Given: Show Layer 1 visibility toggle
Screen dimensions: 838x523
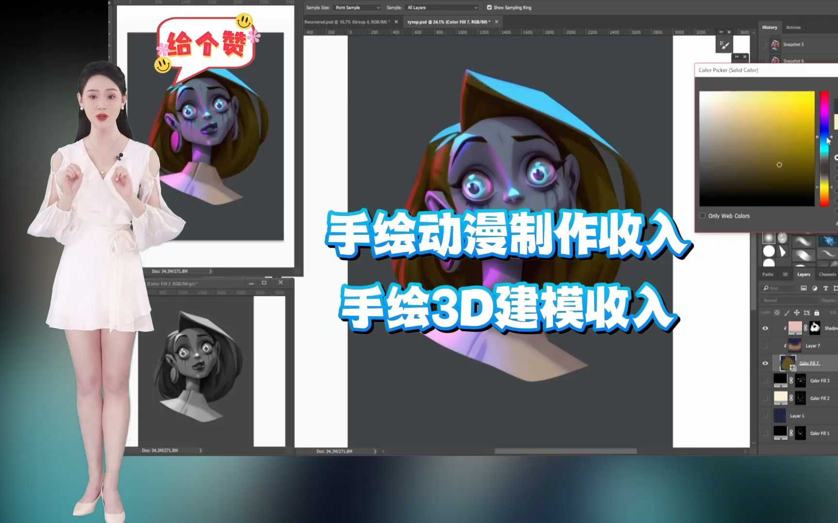Looking at the screenshot, I should [765, 415].
